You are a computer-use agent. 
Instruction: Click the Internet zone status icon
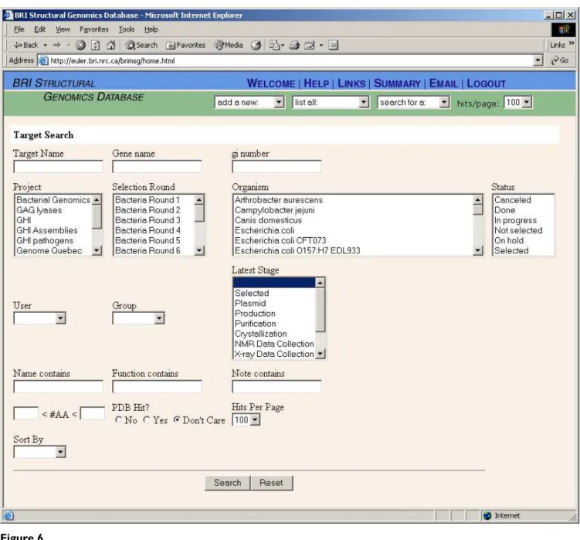[x=487, y=515]
